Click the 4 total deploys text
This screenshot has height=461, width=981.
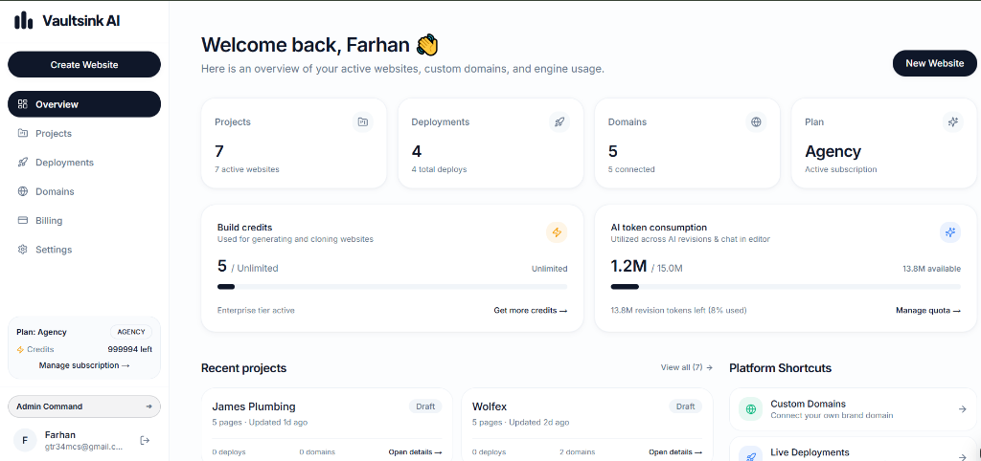[x=439, y=169]
